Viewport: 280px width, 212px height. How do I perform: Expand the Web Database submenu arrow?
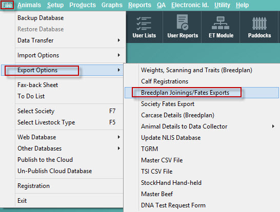119,137
